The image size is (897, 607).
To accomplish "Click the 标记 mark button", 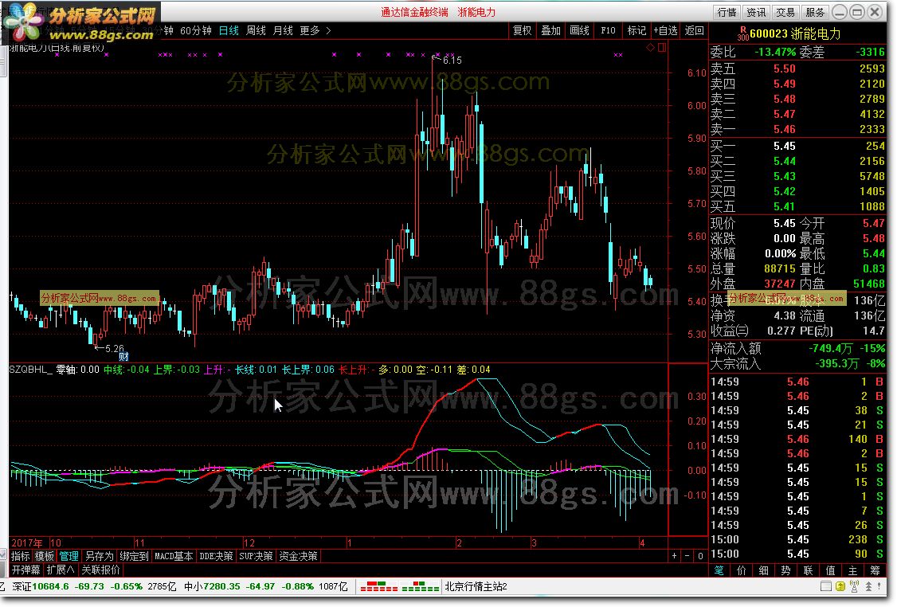I will point(637,30).
